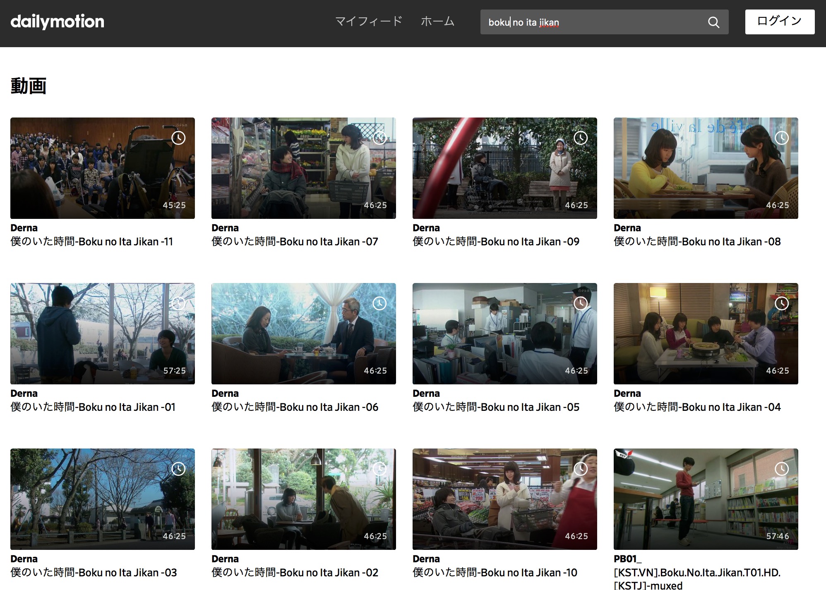
Task: Go to ホーム in the header
Action: [437, 22]
